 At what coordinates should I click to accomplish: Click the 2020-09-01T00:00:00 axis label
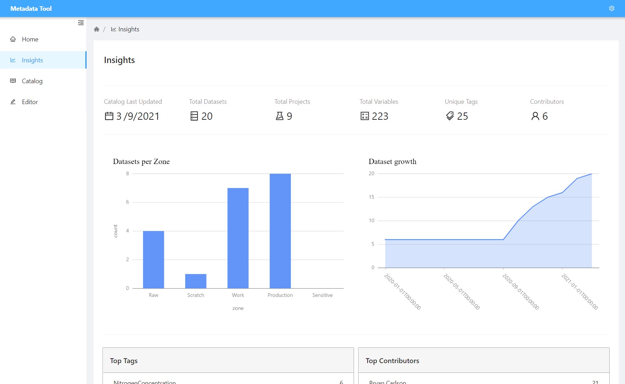point(521,292)
